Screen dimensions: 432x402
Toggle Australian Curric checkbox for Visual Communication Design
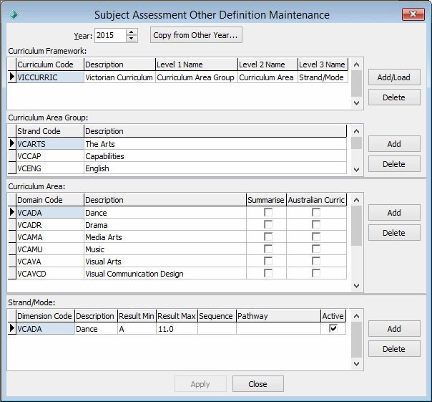coord(316,273)
